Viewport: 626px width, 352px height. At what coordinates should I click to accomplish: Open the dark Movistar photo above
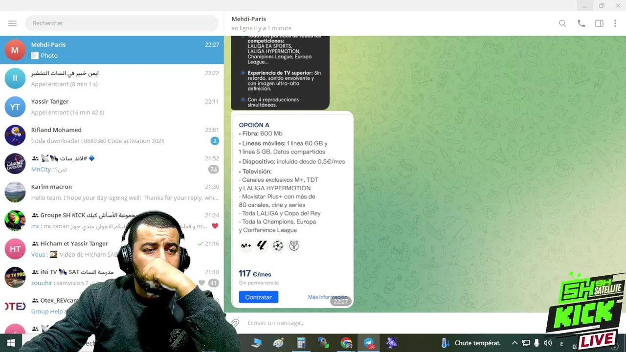point(280,72)
